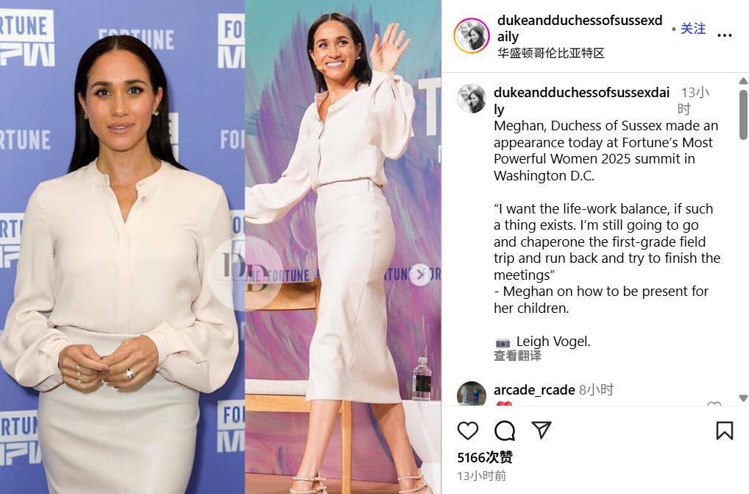The height and width of the screenshot is (494, 749).
Task: Open arcade_rcade's profile avatar
Action: [x=472, y=394]
